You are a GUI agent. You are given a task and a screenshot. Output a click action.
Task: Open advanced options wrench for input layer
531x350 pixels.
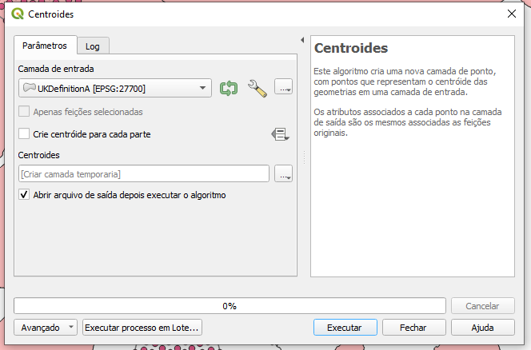point(257,87)
